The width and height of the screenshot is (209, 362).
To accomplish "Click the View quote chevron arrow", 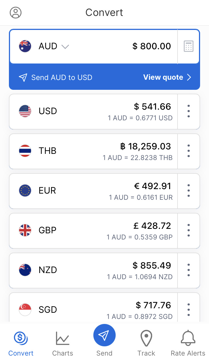I will 189,77.
